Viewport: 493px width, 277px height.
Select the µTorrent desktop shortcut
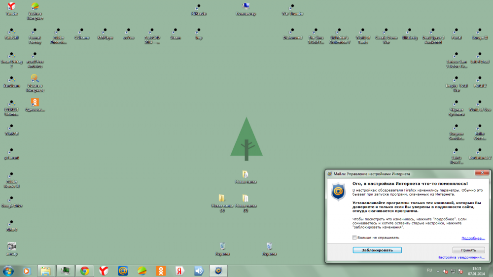[12, 154]
